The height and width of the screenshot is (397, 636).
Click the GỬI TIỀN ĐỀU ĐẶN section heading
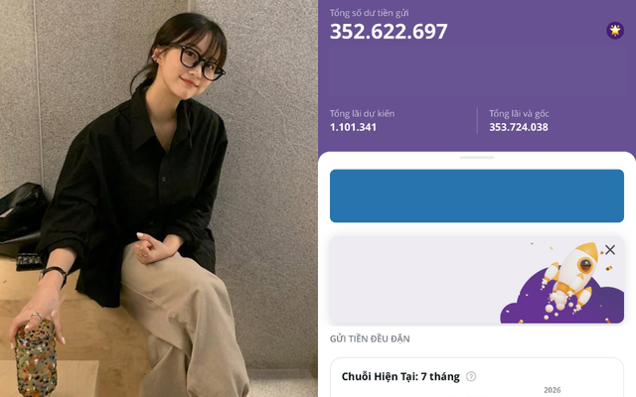[x=370, y=338]
